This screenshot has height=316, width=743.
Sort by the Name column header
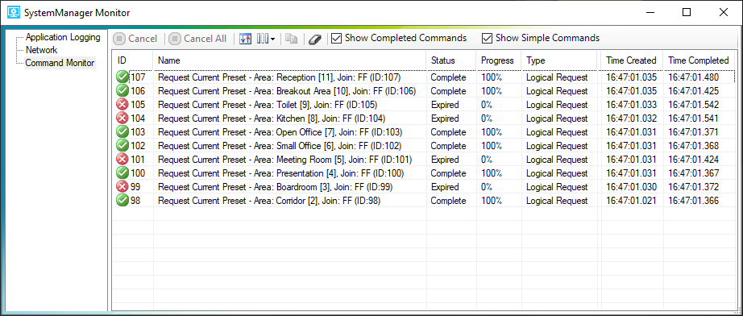click(x=290, y=60)
